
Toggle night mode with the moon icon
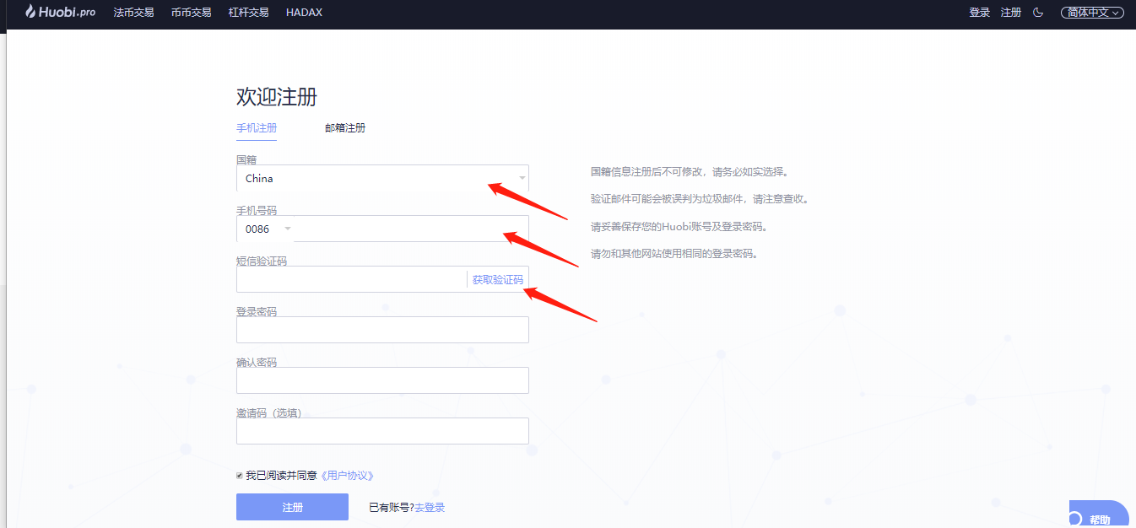point(1038,13)
